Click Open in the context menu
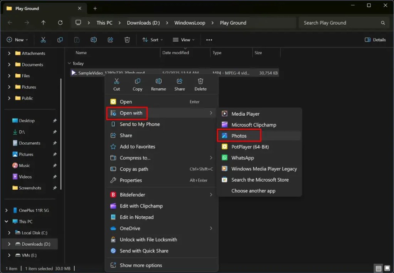The image size is (394, 273). pyautogui.click(x=161, y=102)
